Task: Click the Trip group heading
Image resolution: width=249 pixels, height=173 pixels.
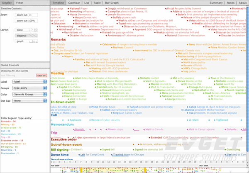Action: click(x=54, y=132)
